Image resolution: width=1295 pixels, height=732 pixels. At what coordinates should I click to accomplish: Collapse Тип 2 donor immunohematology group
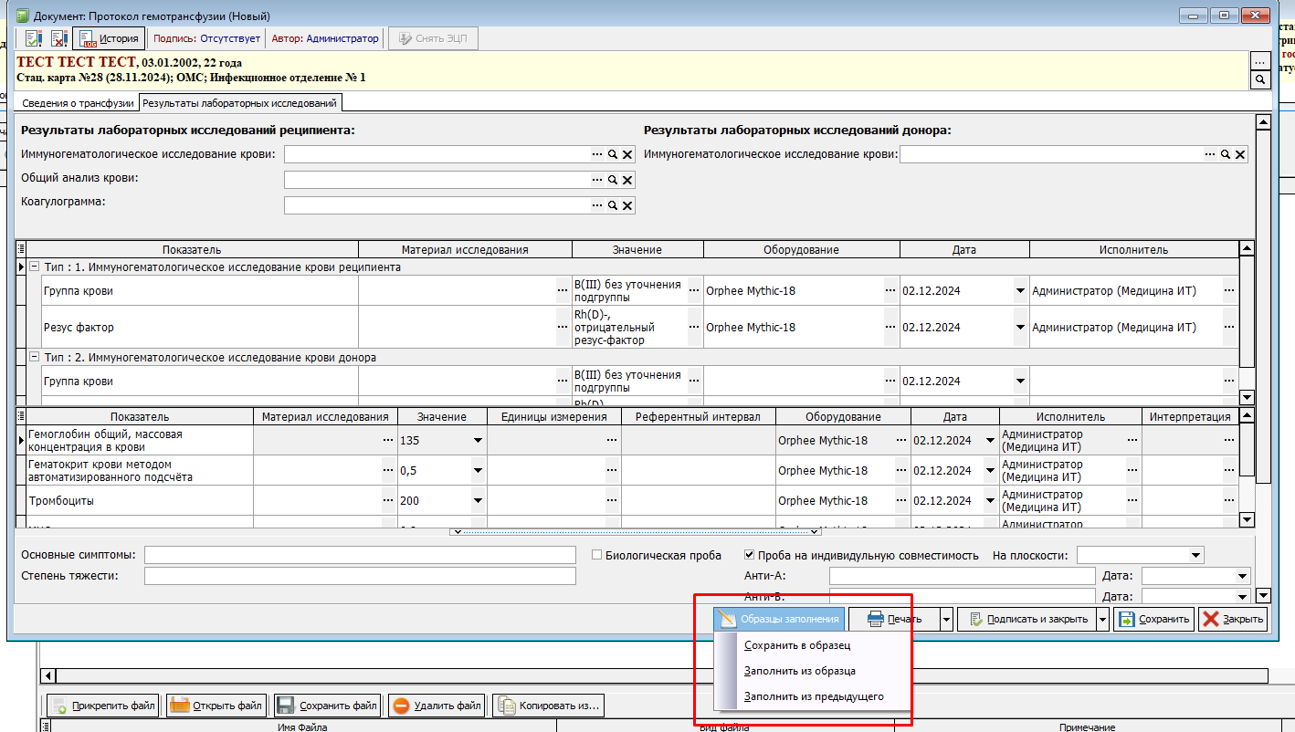click(35, 357)
